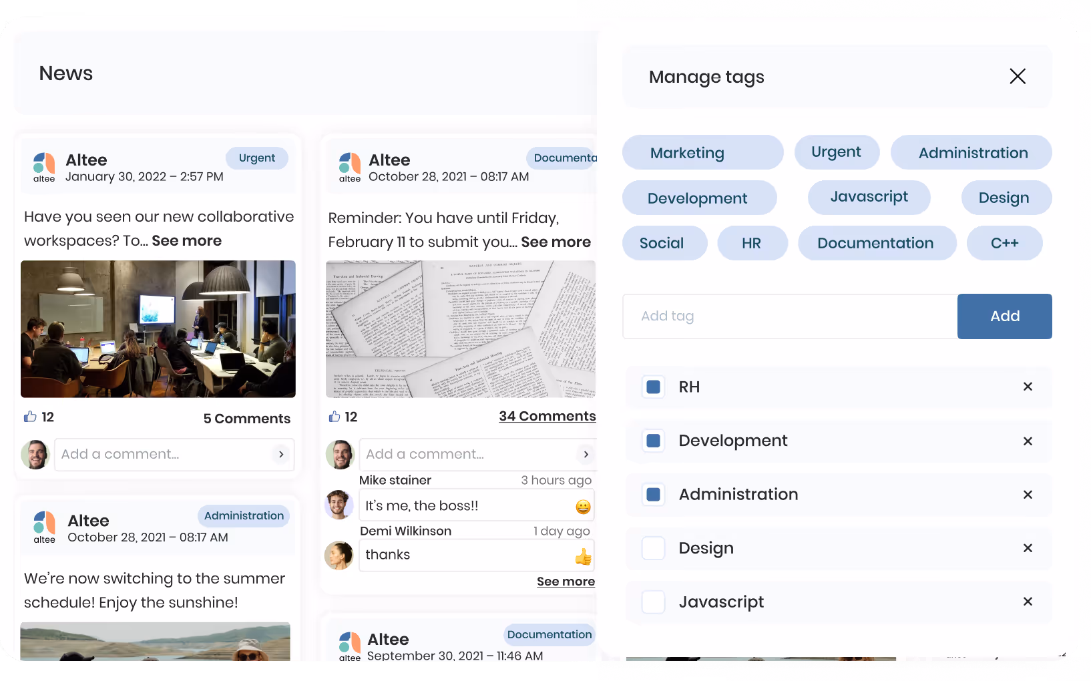Click user avatar beside Reminder comment field
Screen dimensions: 1091x681
point(340,455)
